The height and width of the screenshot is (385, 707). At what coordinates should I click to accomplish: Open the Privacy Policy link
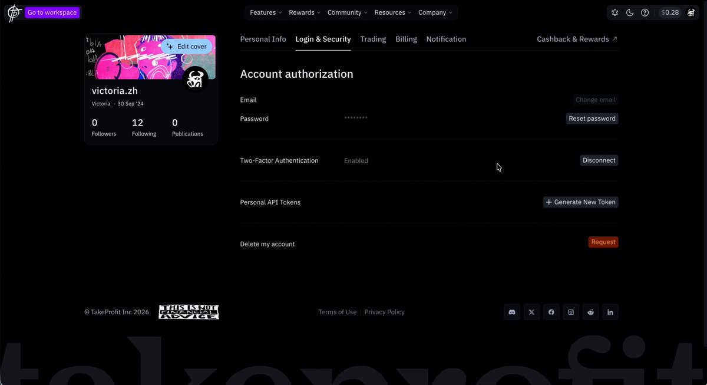[385, 312]
